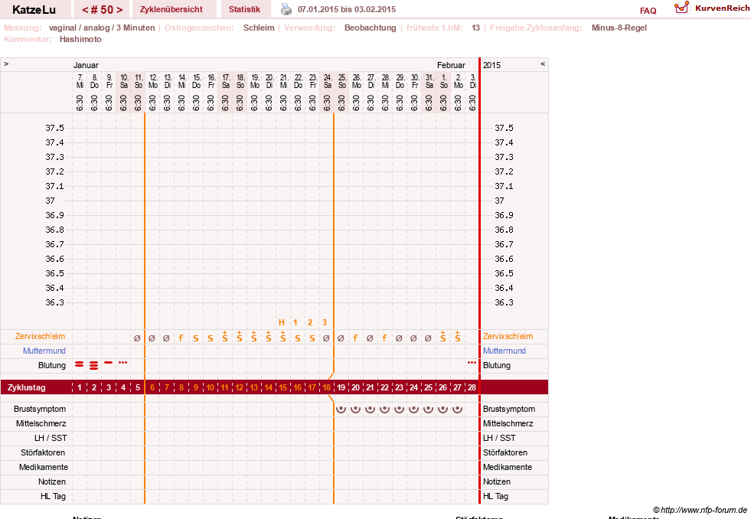Click the left 'Brustsymptom' row label
The height and width of the screenshot is (519, 751).
click(40, 409)
